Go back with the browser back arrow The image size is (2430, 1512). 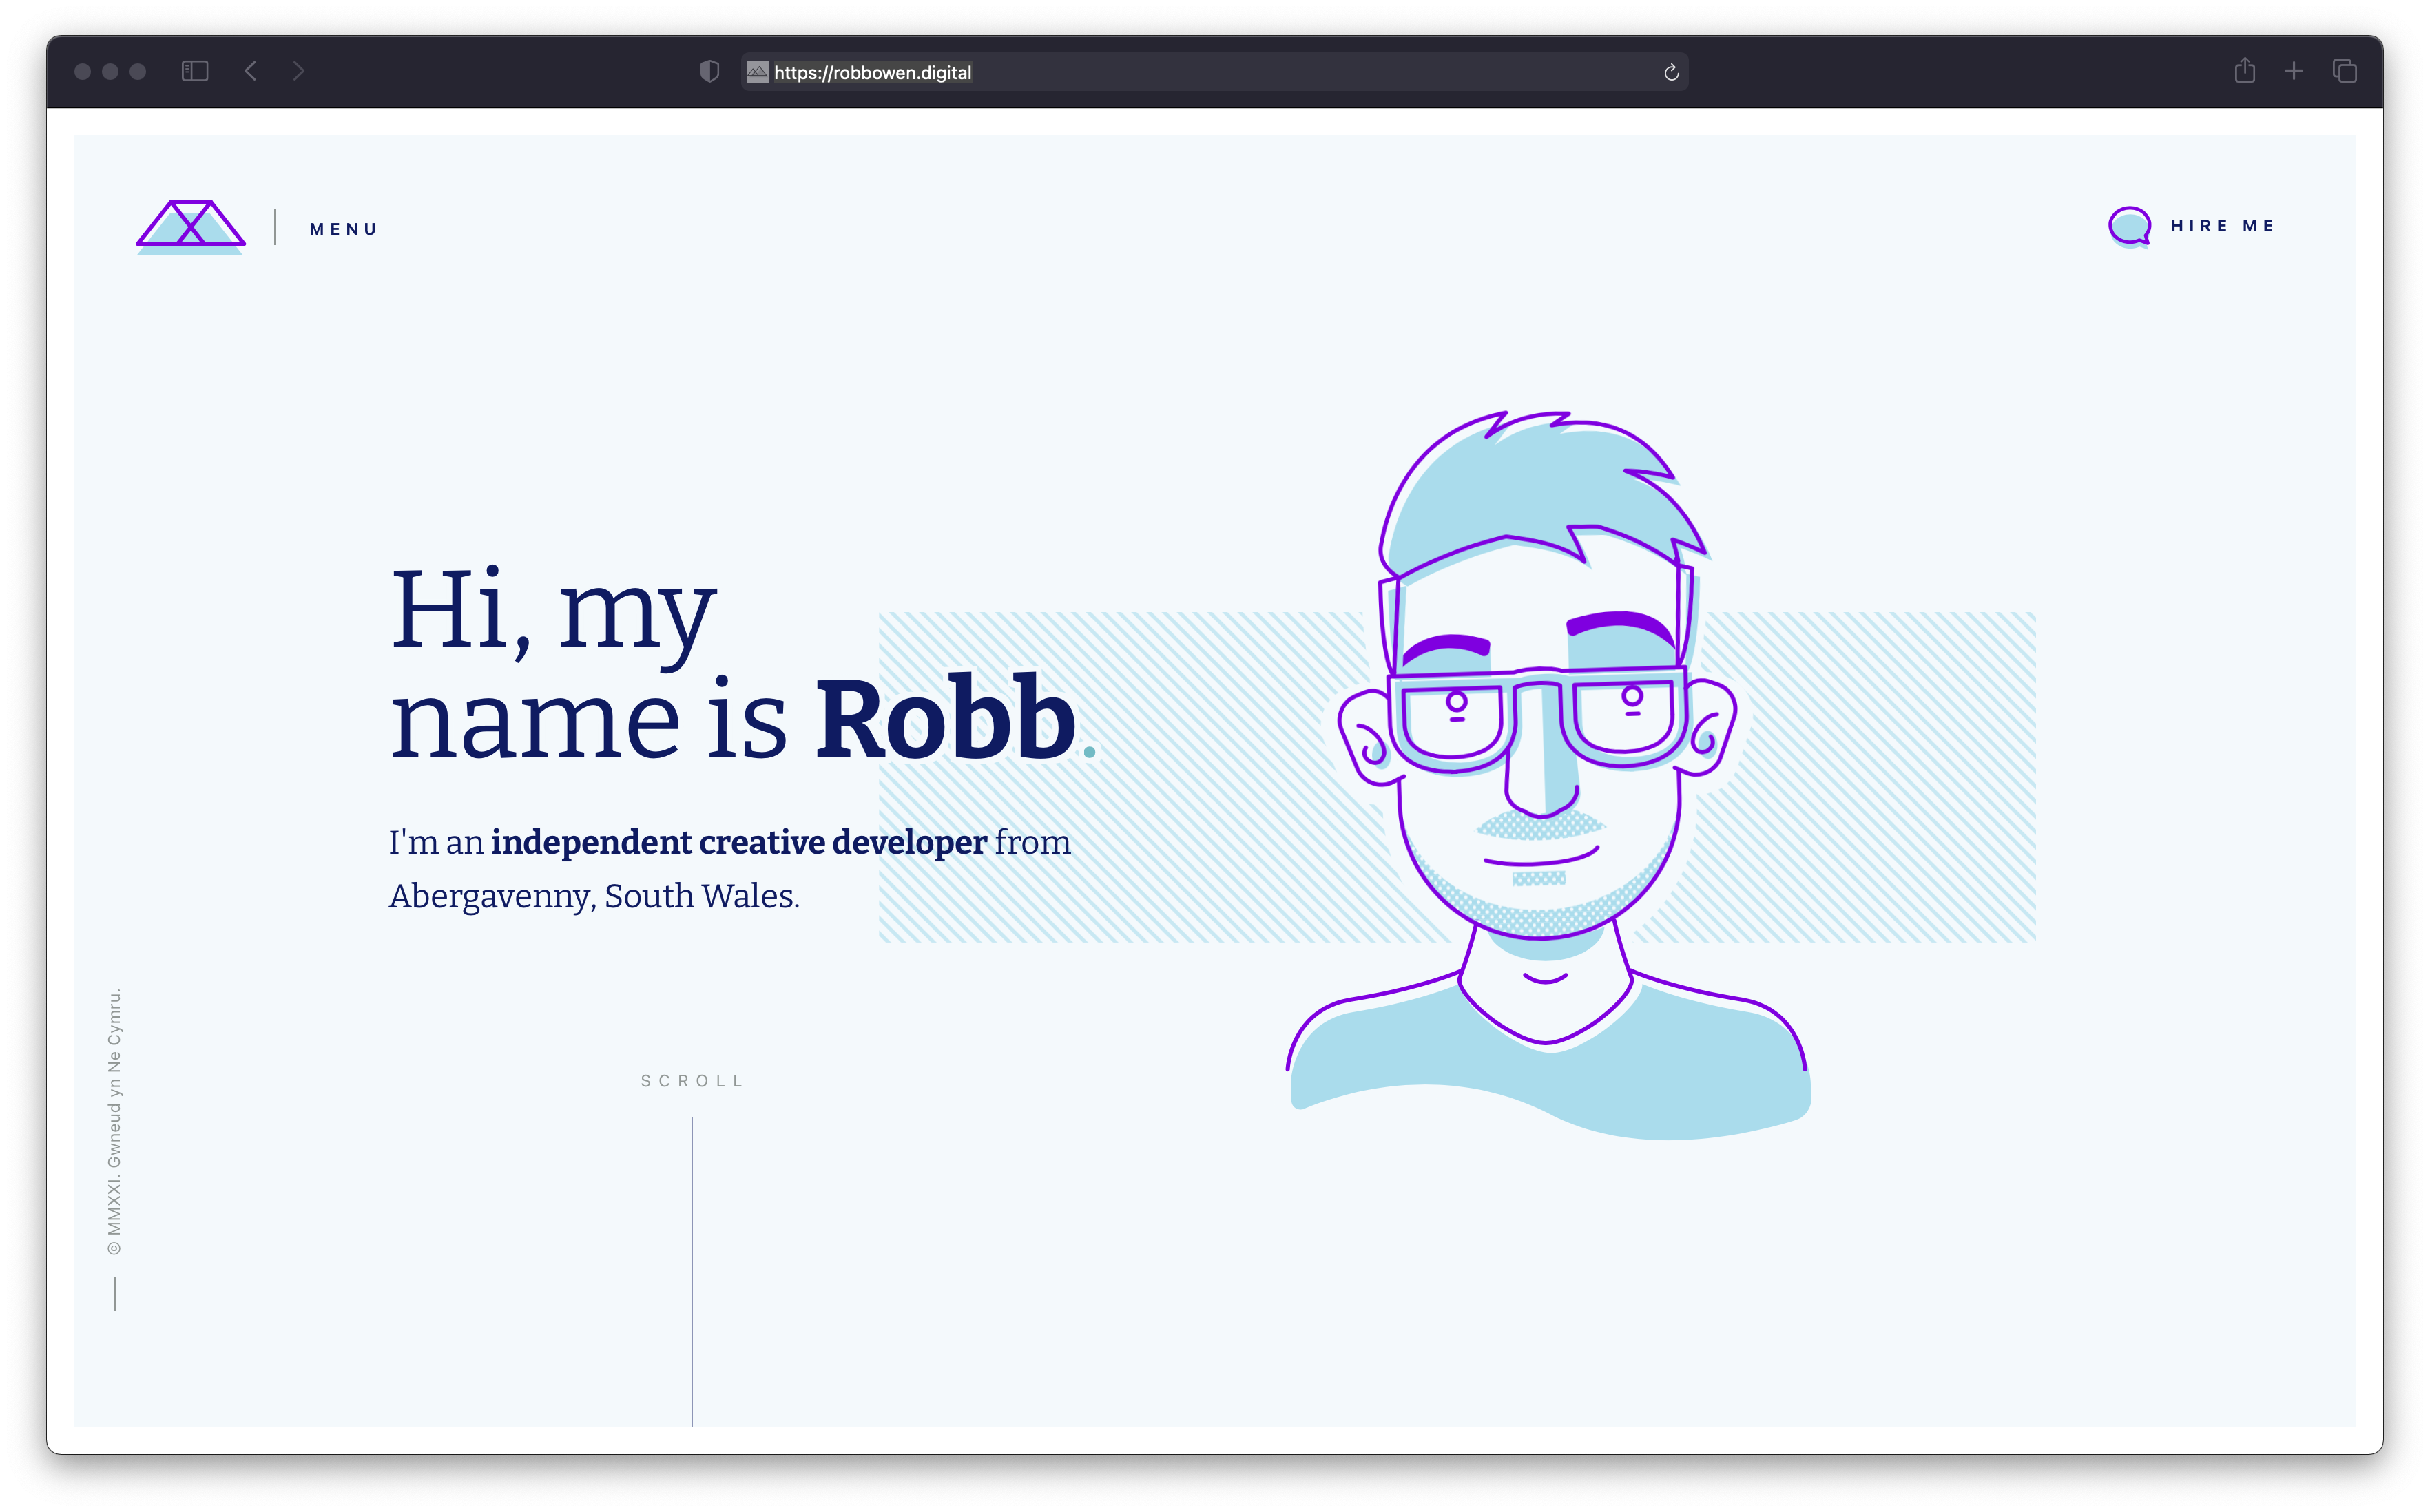[251, 71]
